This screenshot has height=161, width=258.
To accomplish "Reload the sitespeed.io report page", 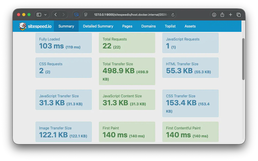I will coord(173,15).
